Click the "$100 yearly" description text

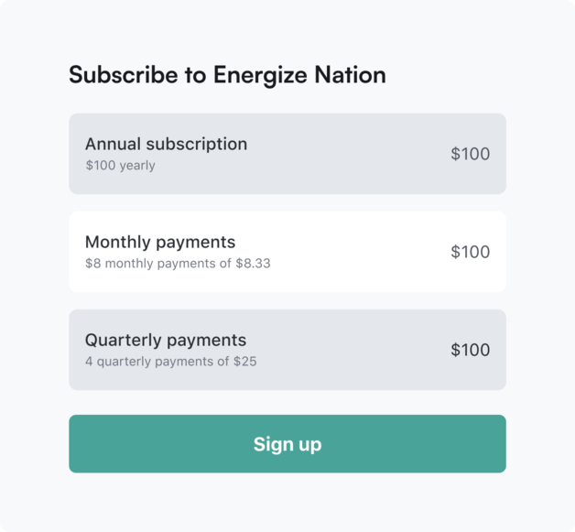[120, 166]
